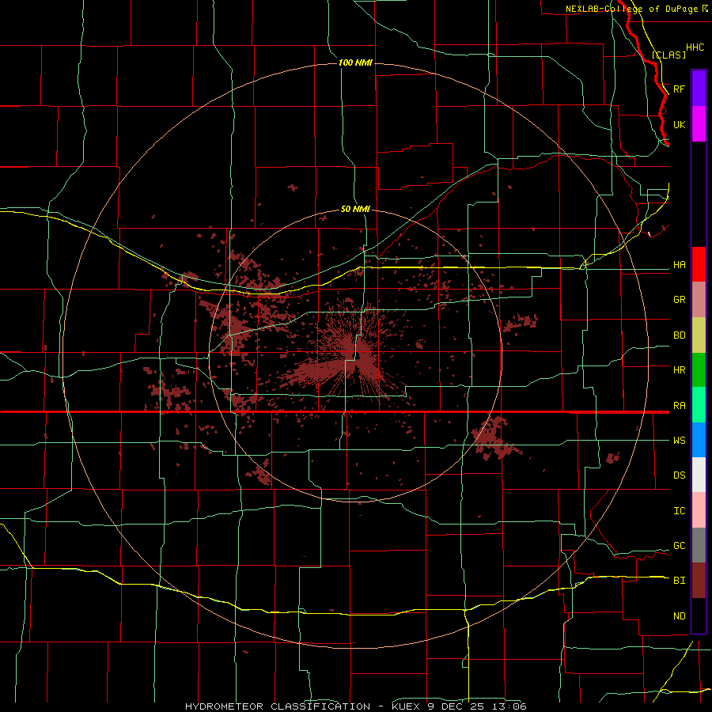Click the BD legend label
The image size is (712, 712).
coord(679,335)
